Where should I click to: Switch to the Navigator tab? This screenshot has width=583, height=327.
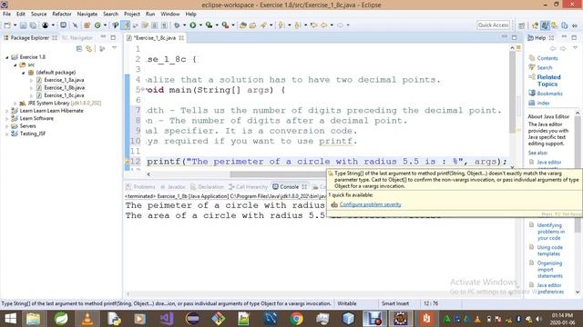point(77,38)
